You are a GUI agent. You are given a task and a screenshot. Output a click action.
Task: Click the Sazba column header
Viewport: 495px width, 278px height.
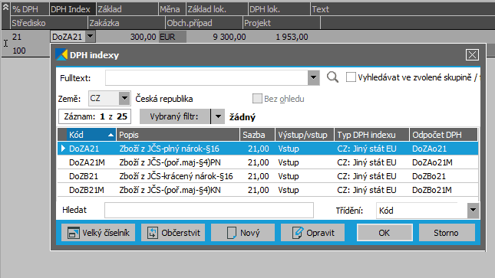point(257,135)
